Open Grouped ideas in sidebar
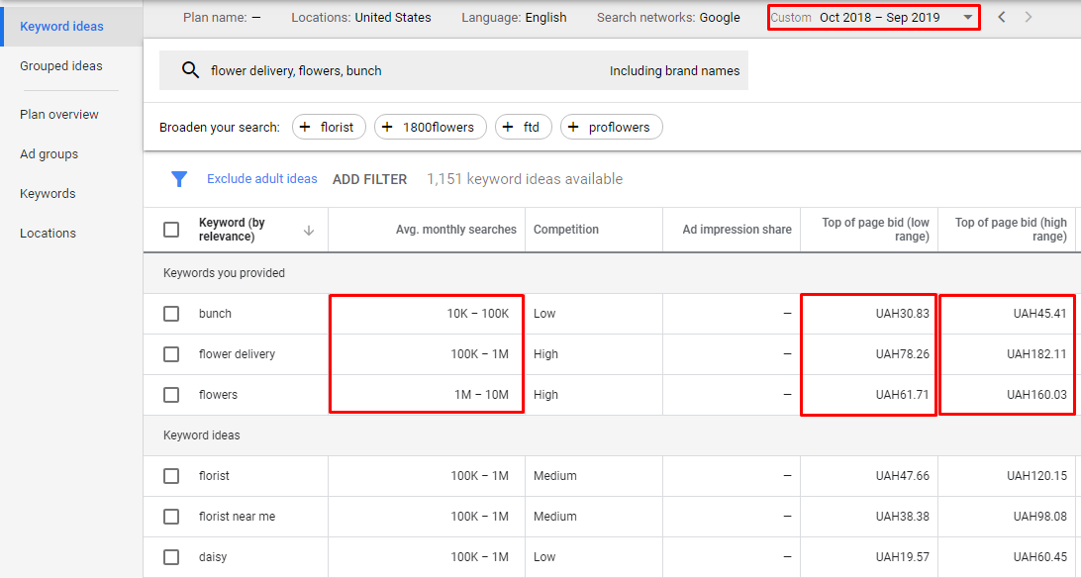 tap(60, 66)
